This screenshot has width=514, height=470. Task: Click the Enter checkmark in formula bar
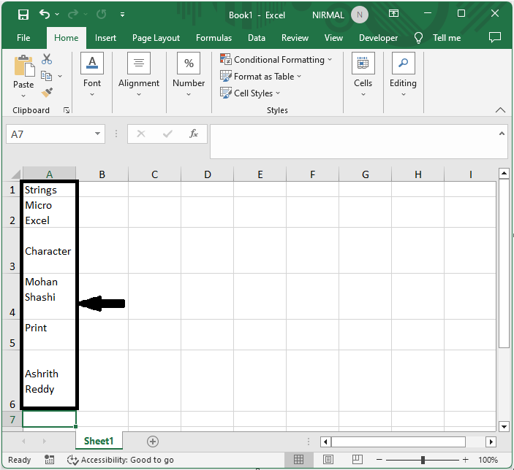tap(167, 134)
